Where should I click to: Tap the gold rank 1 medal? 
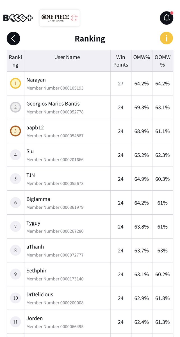tap(15, 83)
